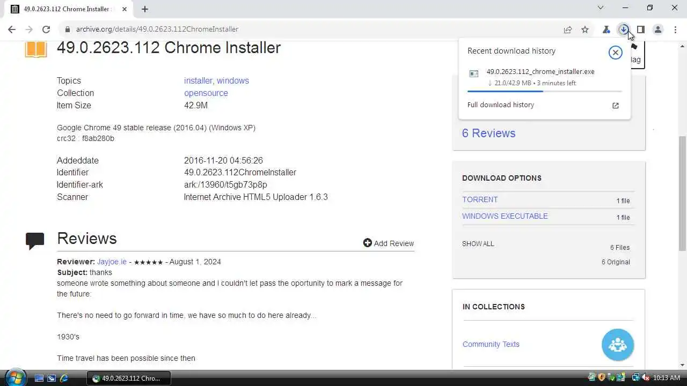Go back to the previous page

tap(12, 29)
